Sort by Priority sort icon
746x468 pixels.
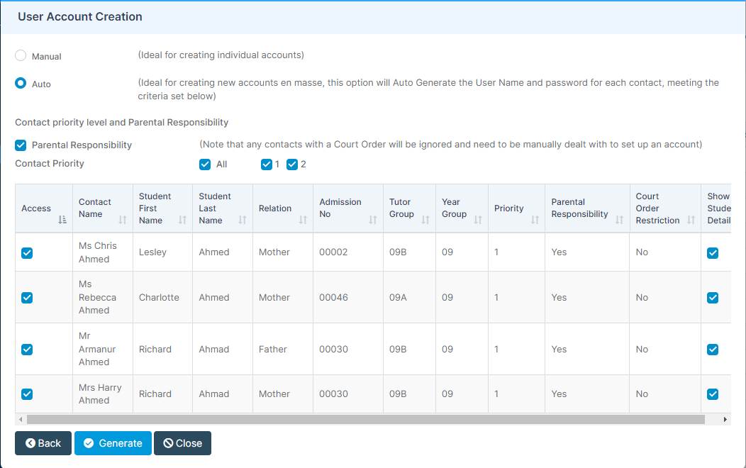pyautogui.click(x=535, y=220)
